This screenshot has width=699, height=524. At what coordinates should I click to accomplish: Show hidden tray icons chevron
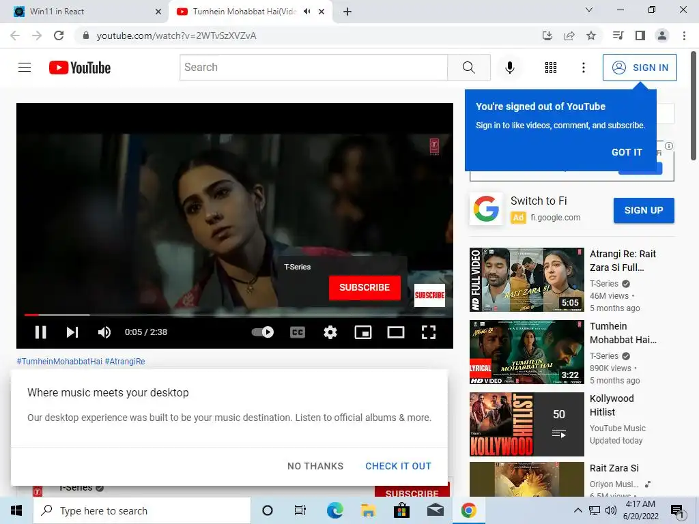pos(577,510)
